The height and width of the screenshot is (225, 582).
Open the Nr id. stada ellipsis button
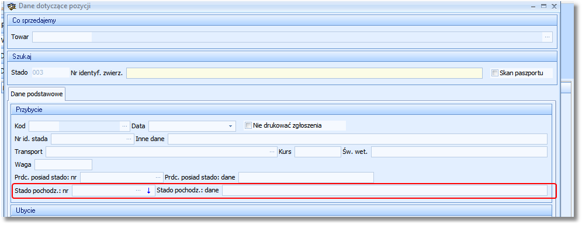[x=129, y=139]
